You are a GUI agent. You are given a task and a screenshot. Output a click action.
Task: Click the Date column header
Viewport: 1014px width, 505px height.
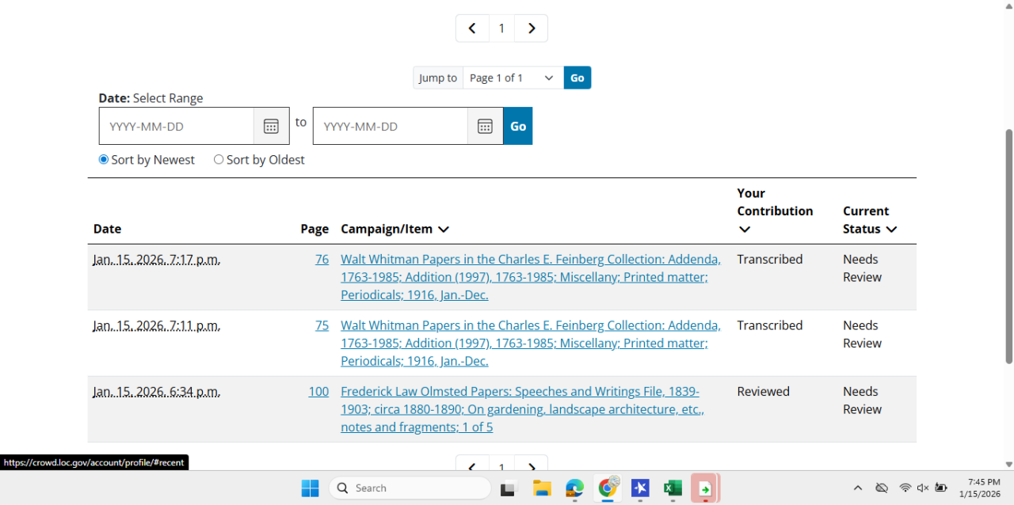coord(107,230)
